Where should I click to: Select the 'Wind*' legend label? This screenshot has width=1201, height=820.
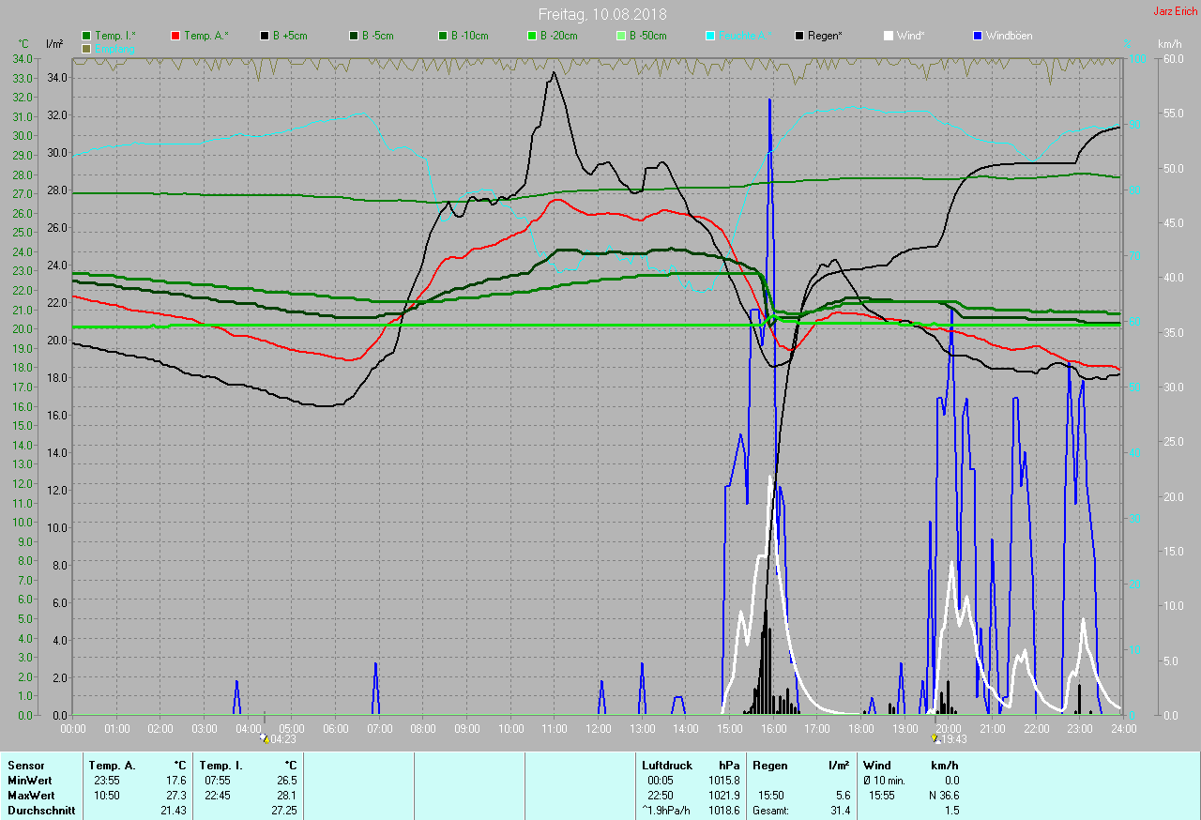[x=911, y=36]
